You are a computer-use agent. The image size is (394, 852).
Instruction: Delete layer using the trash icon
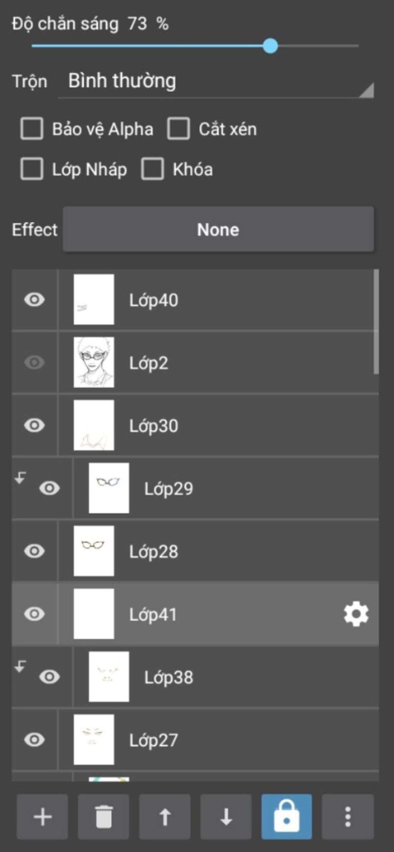[104, 817]
